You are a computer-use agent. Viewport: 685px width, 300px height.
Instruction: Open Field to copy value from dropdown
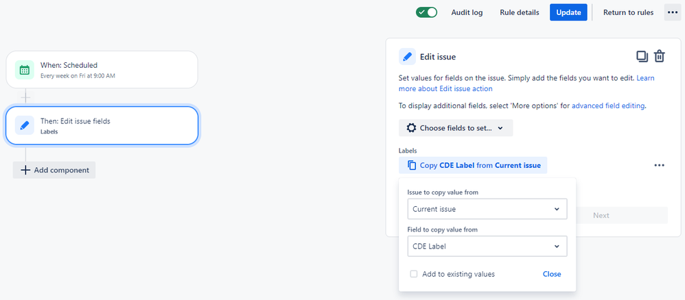click(x=487, y=247)
